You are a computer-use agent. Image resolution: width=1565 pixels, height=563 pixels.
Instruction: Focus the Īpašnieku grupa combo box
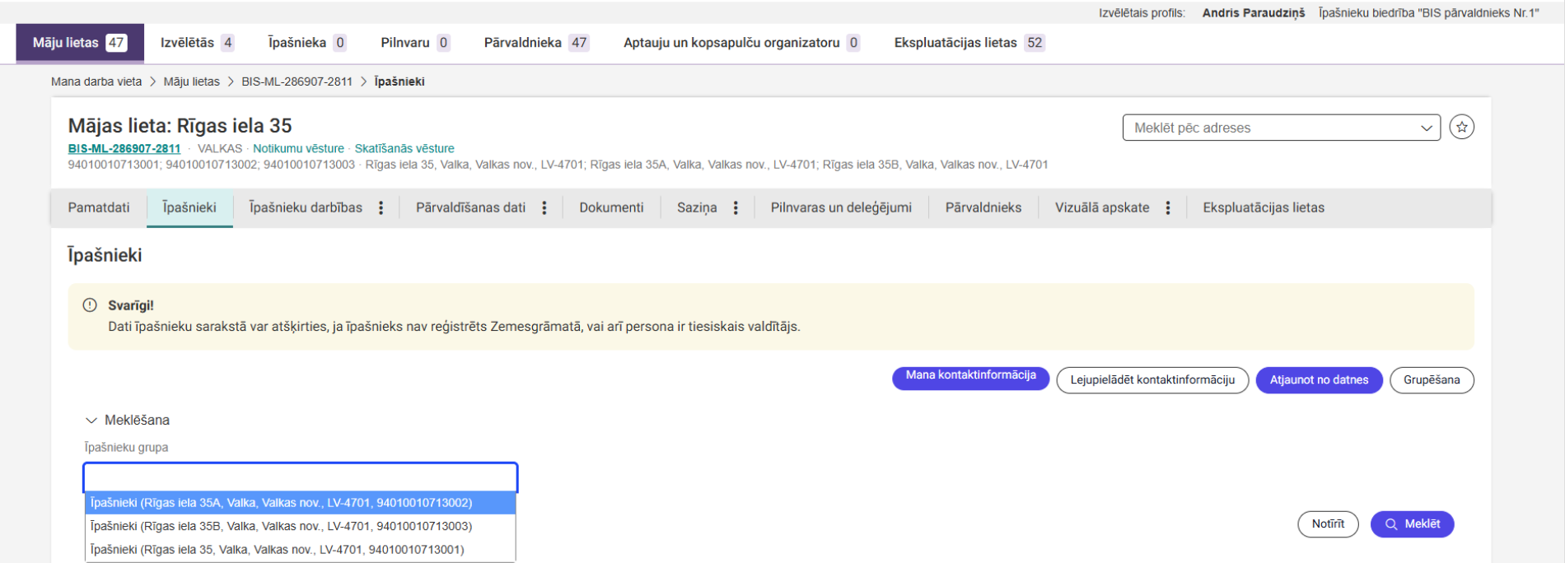pos(301,477)
